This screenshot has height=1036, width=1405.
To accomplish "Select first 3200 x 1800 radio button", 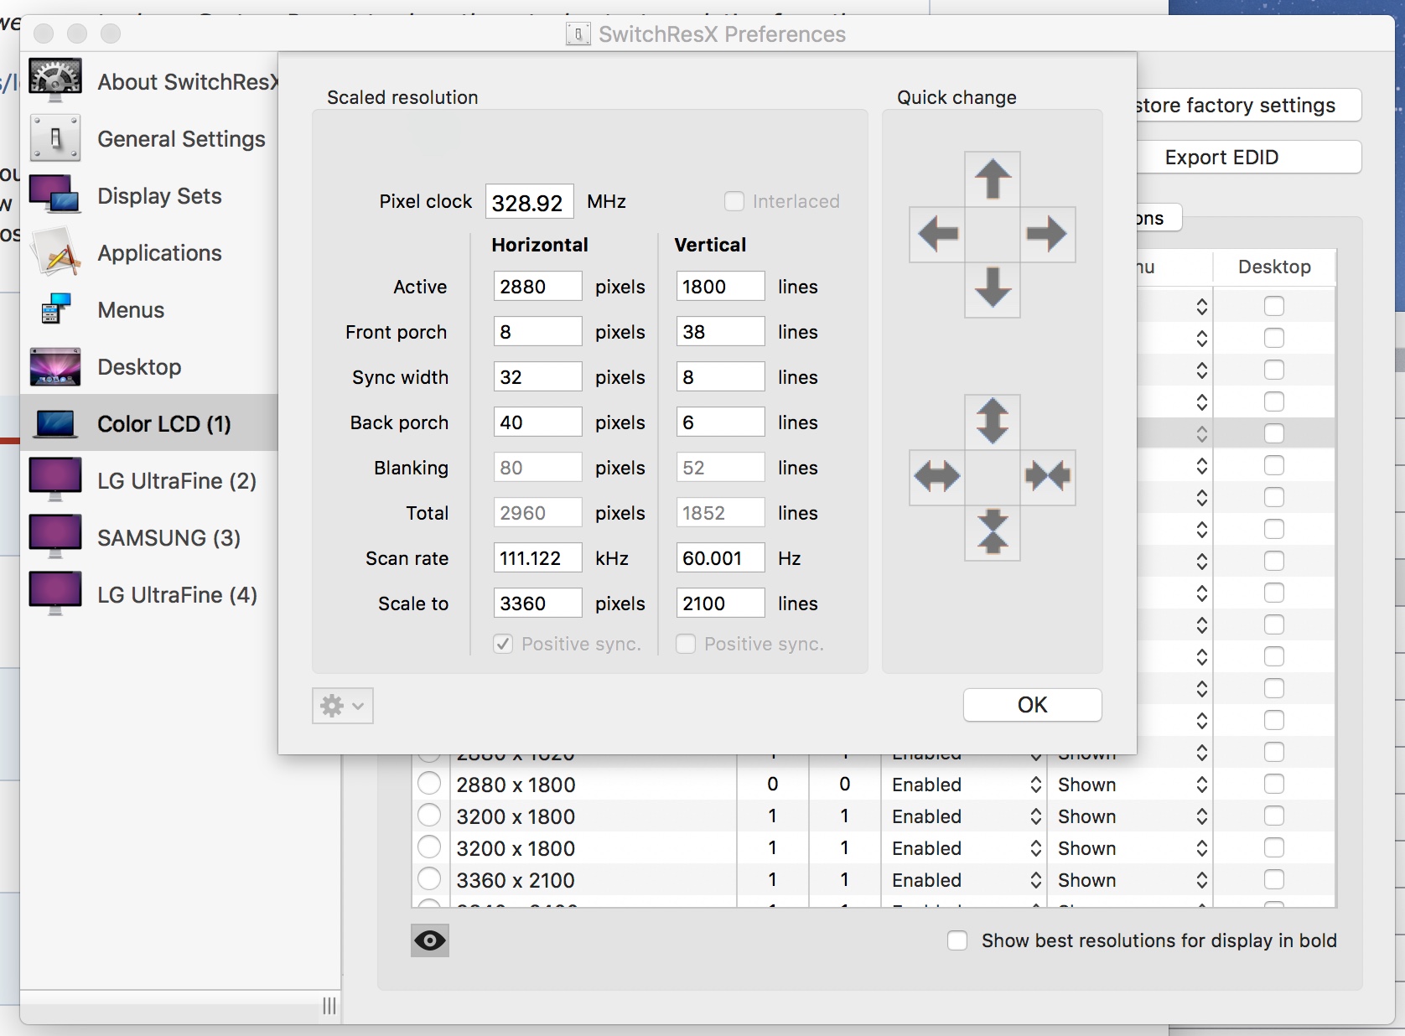I will [x=429, y=816].
